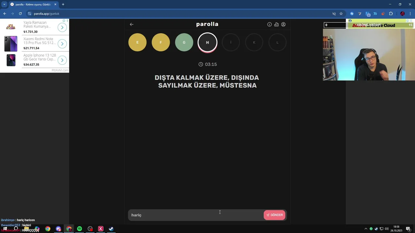Open Google Chrome from taskbar
415x233 pixels.
tap(48, 229)
